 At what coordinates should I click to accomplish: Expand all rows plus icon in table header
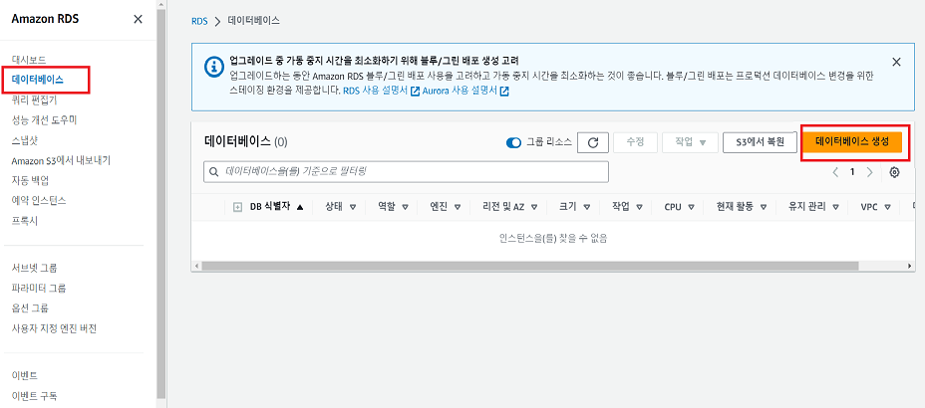click(x=238, y=207)
